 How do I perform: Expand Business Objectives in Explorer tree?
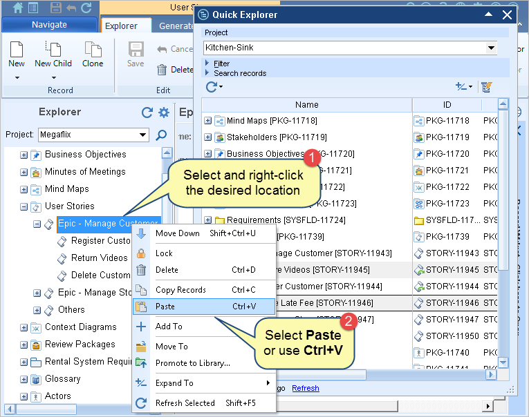pyautogui.click(x=24, y=155)
